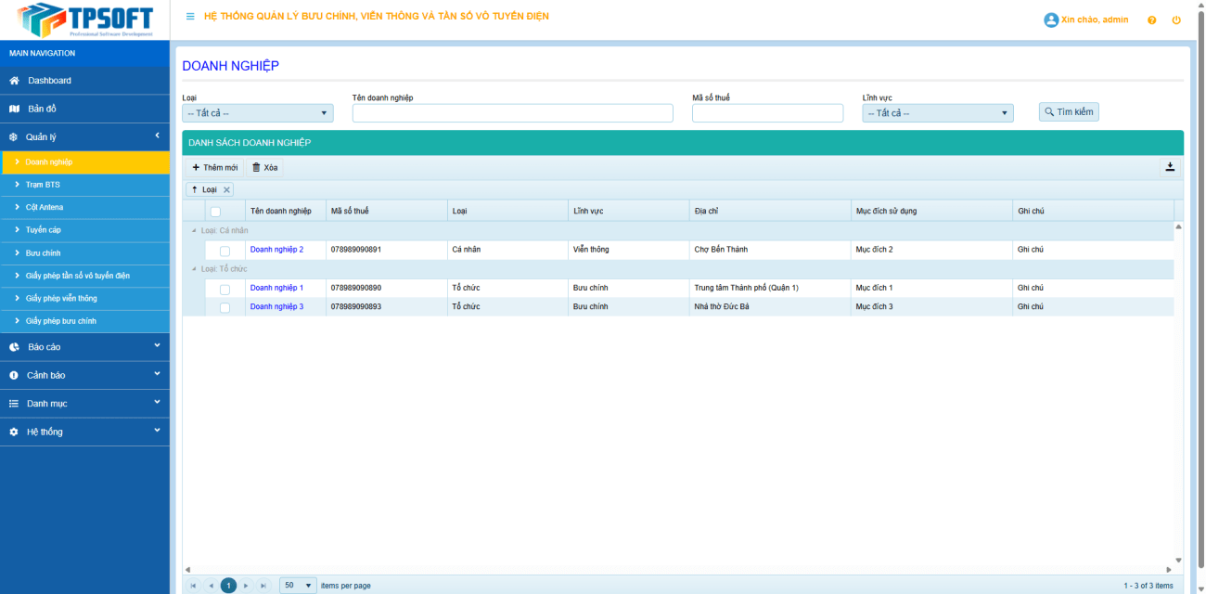
Task: Open the Lĩnh vực filter dropdown
Action: (937, 113)
